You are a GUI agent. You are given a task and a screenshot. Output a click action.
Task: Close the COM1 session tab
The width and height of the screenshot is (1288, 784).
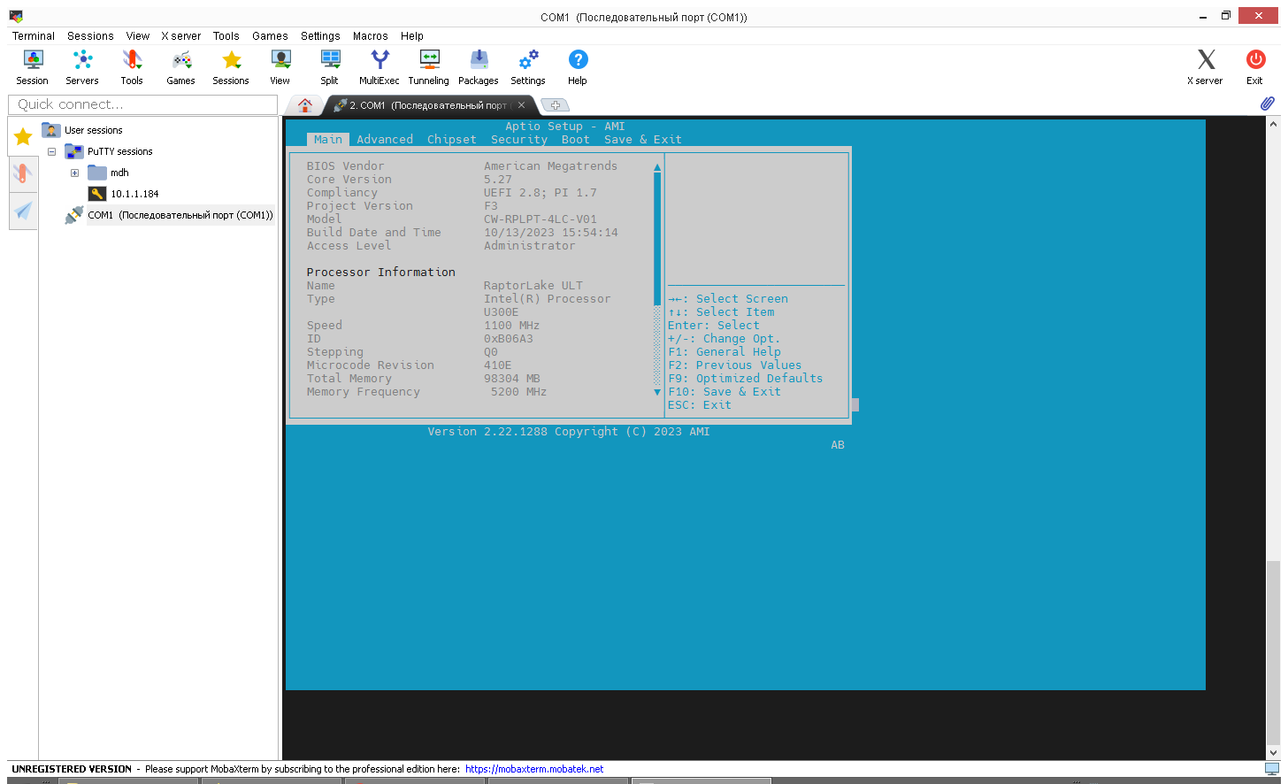(522, 105)
